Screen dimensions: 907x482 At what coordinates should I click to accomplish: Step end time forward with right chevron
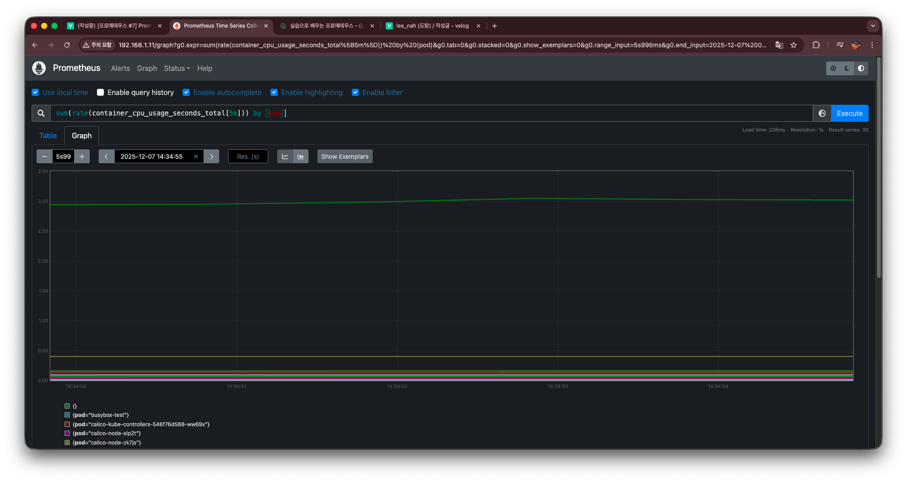212,157
